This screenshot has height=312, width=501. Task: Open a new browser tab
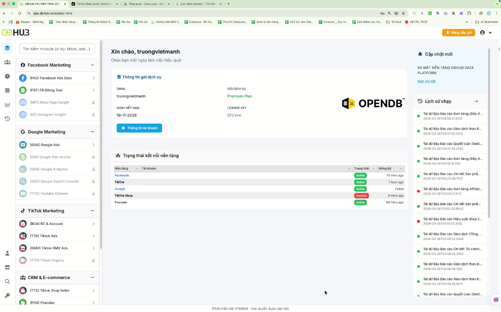tap(228, 4)
